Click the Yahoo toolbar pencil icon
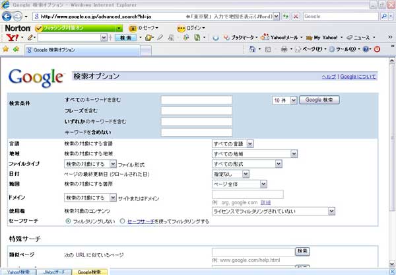The width and height of the screenshot is (396, 275). click(x=30, y=38)
